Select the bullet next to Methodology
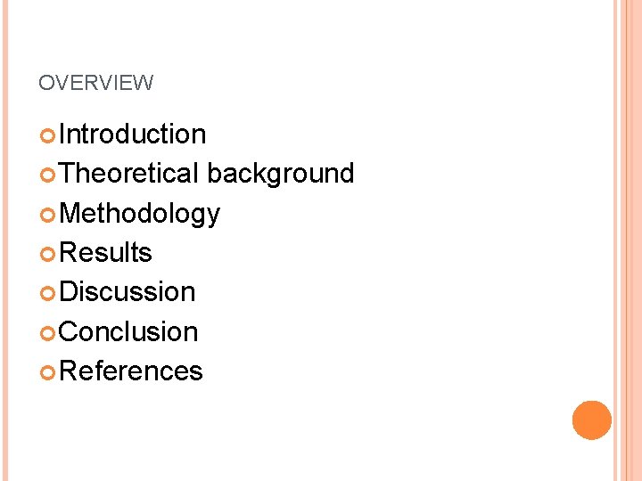 click(x=47, y=214)
